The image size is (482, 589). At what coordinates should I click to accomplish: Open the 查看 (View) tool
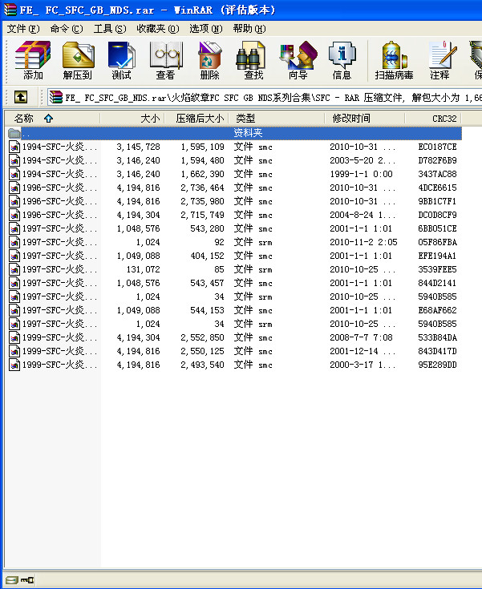165,60
